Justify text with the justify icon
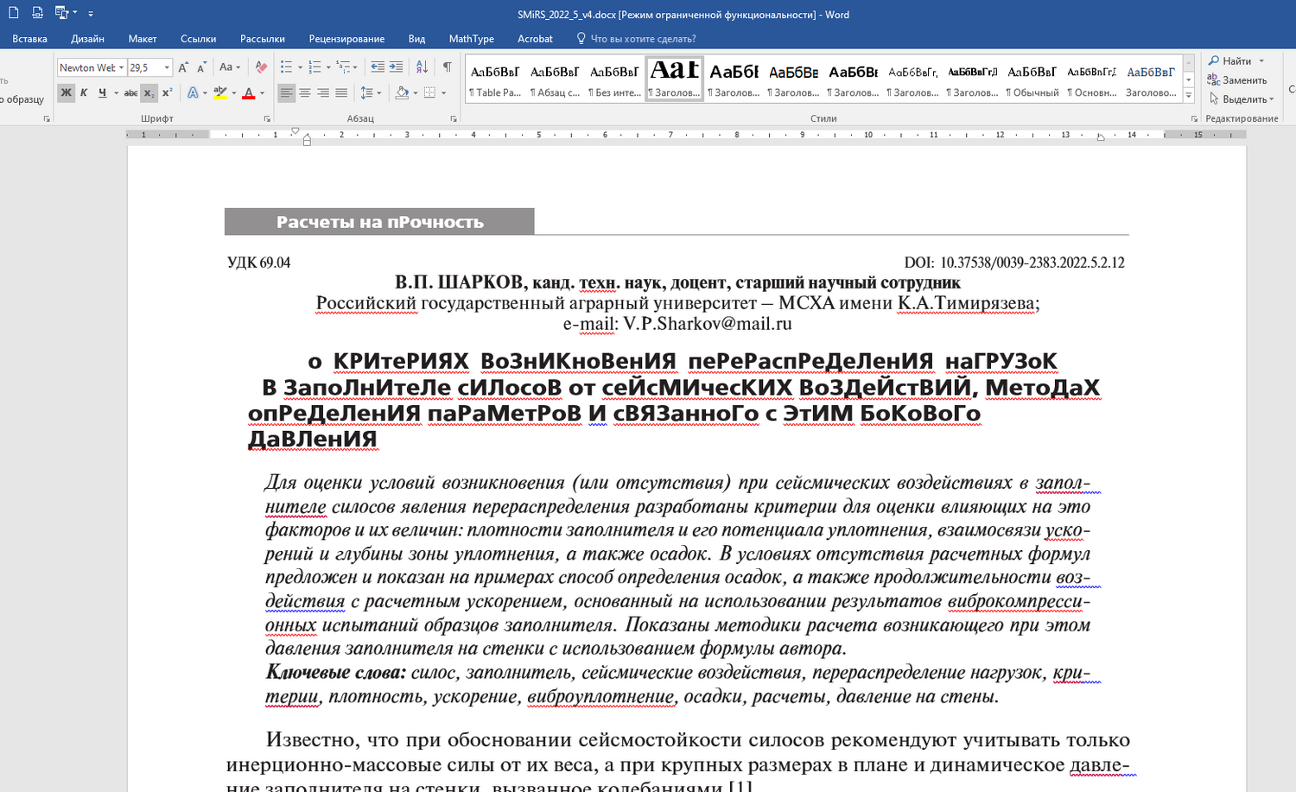The width and height of the screenshot is (1296, 792). tap(341, 93)
